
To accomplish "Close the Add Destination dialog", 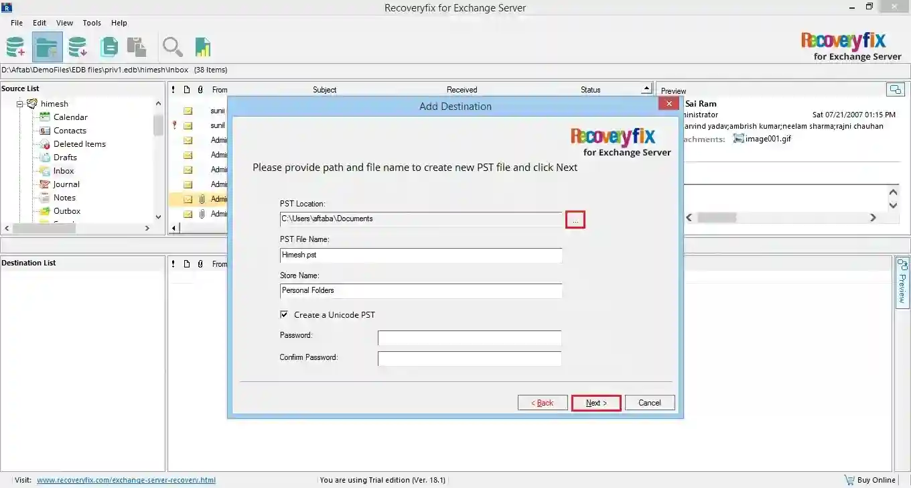I will pyautogui.click(x=669, y=104).
